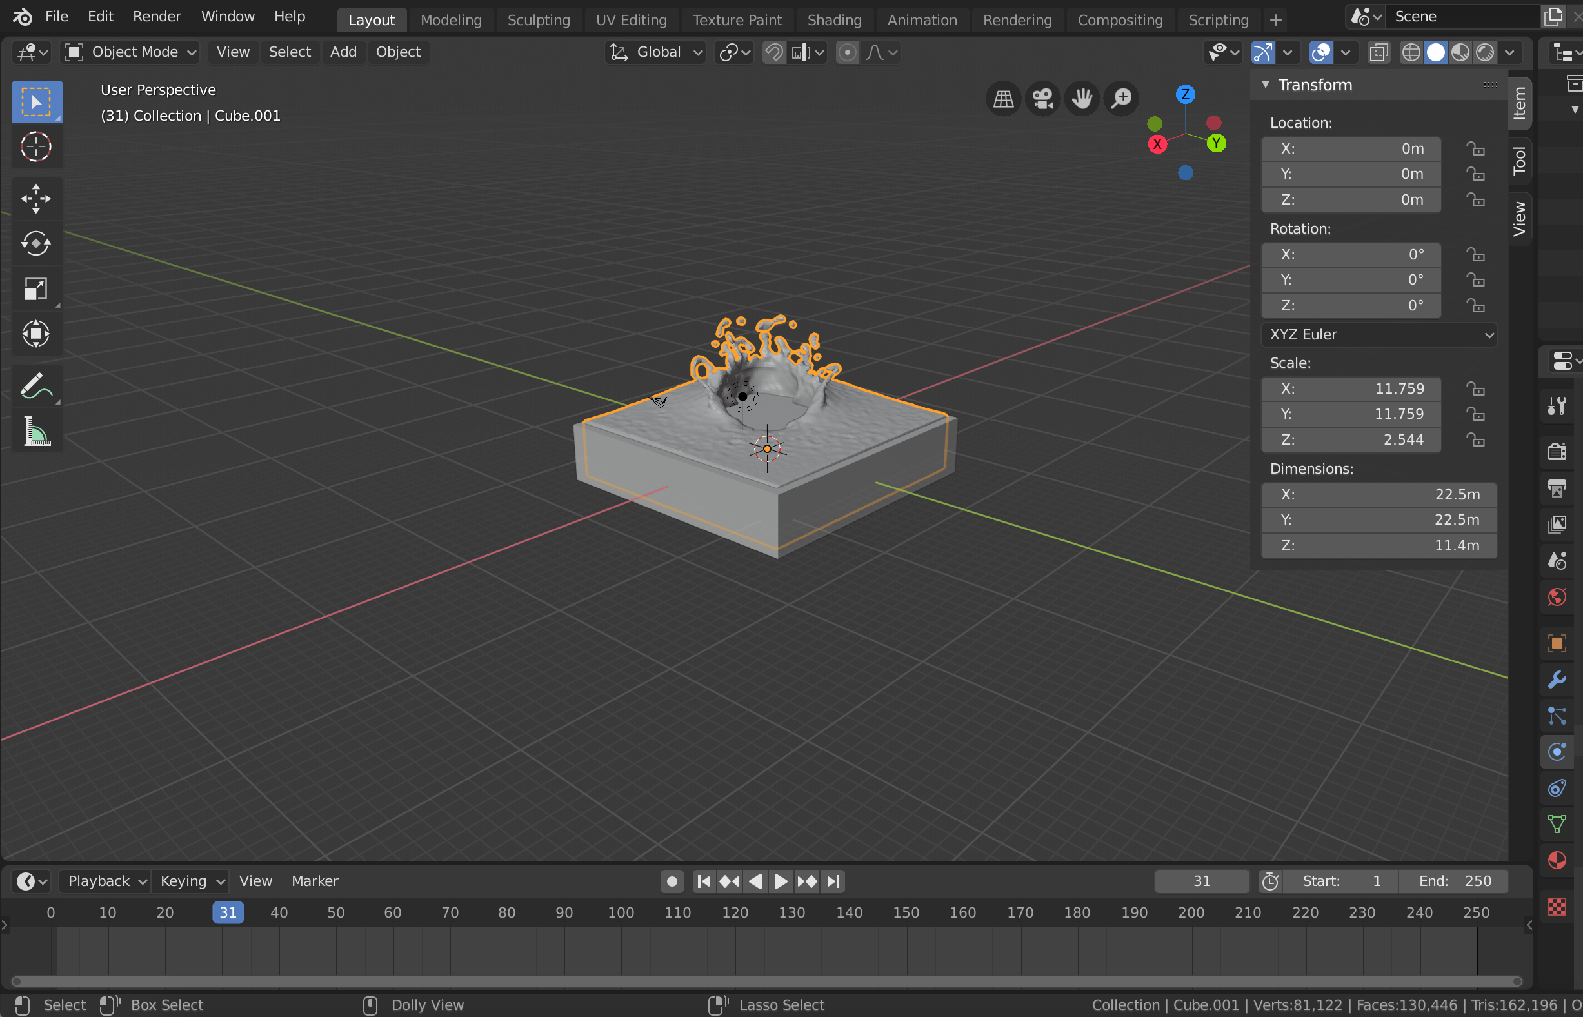Open the Render menu
Image resolution: width=1583 pixels, height=1017 pixels.
pyautogui.click(x=157, y=17)
